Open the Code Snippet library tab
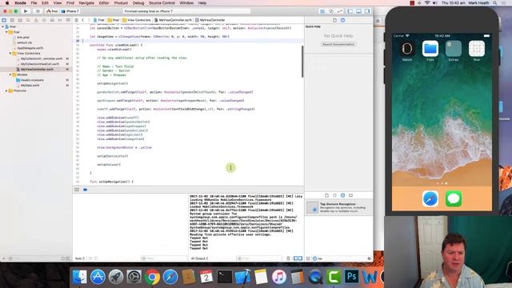The width and height of the screenshot is (512, 288). tap(334, 195)
